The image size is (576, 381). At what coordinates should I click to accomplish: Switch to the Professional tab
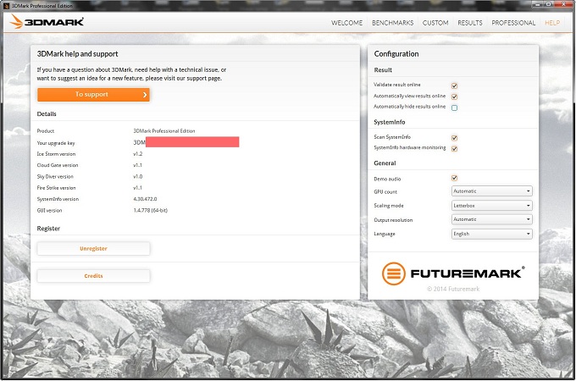click(513, 23)
